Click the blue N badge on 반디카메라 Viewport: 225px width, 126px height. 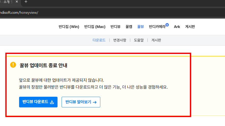click(x=167, y=25)
